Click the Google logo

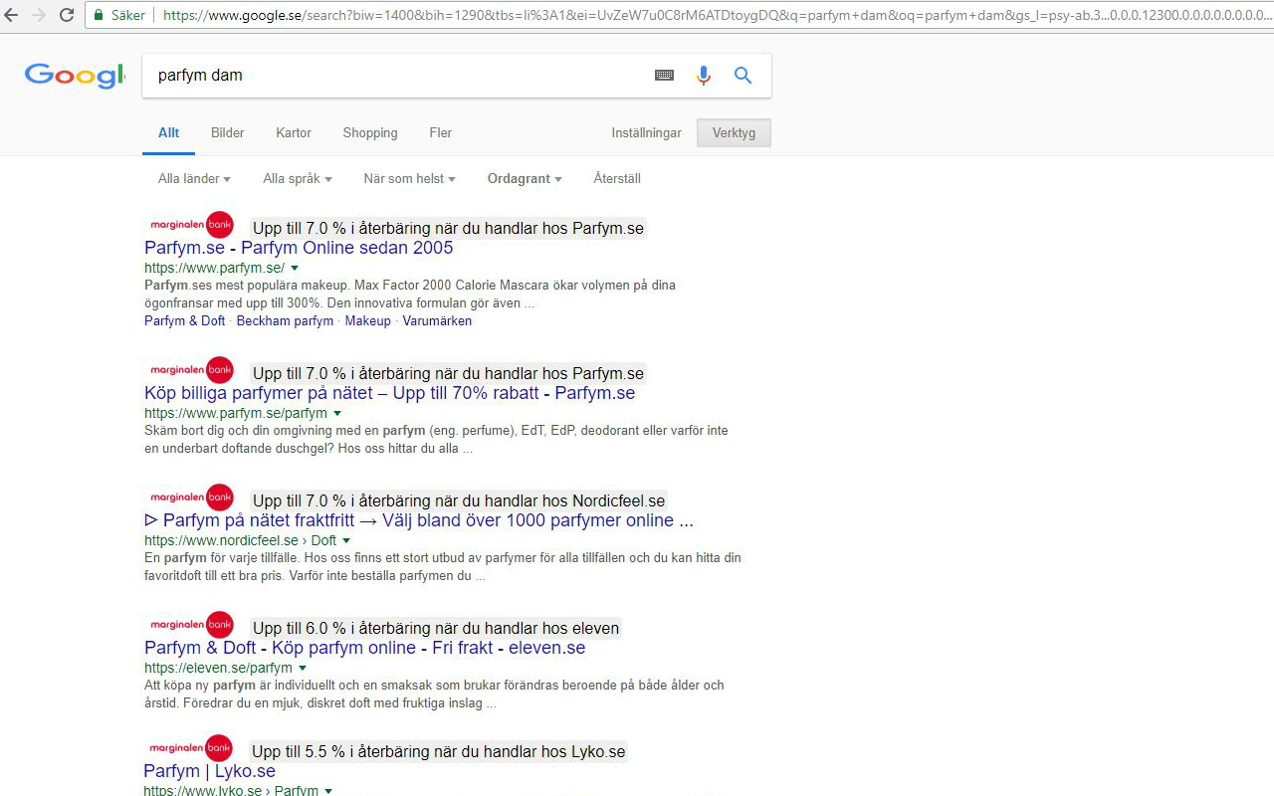click(75, 76)
